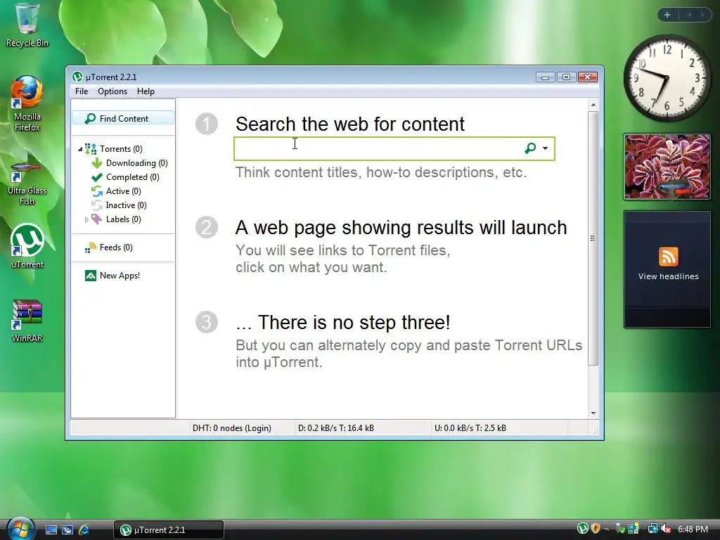The image size is (720, 540).
Task: Click the RSS feed headlines gadget icon
Action: (668, 257)
